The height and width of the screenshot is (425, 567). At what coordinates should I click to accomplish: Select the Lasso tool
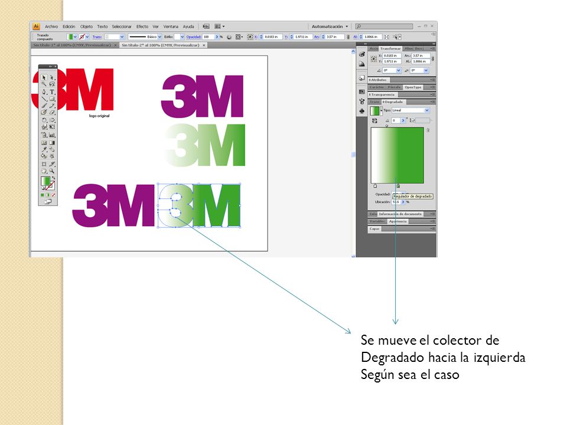click(x=52, y=84)
